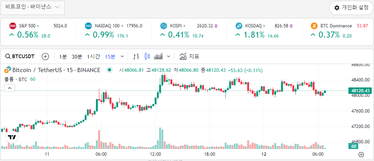Click the BTC Dominance bitcoin icon
374x161 pixels.
[x=315, y=26]
